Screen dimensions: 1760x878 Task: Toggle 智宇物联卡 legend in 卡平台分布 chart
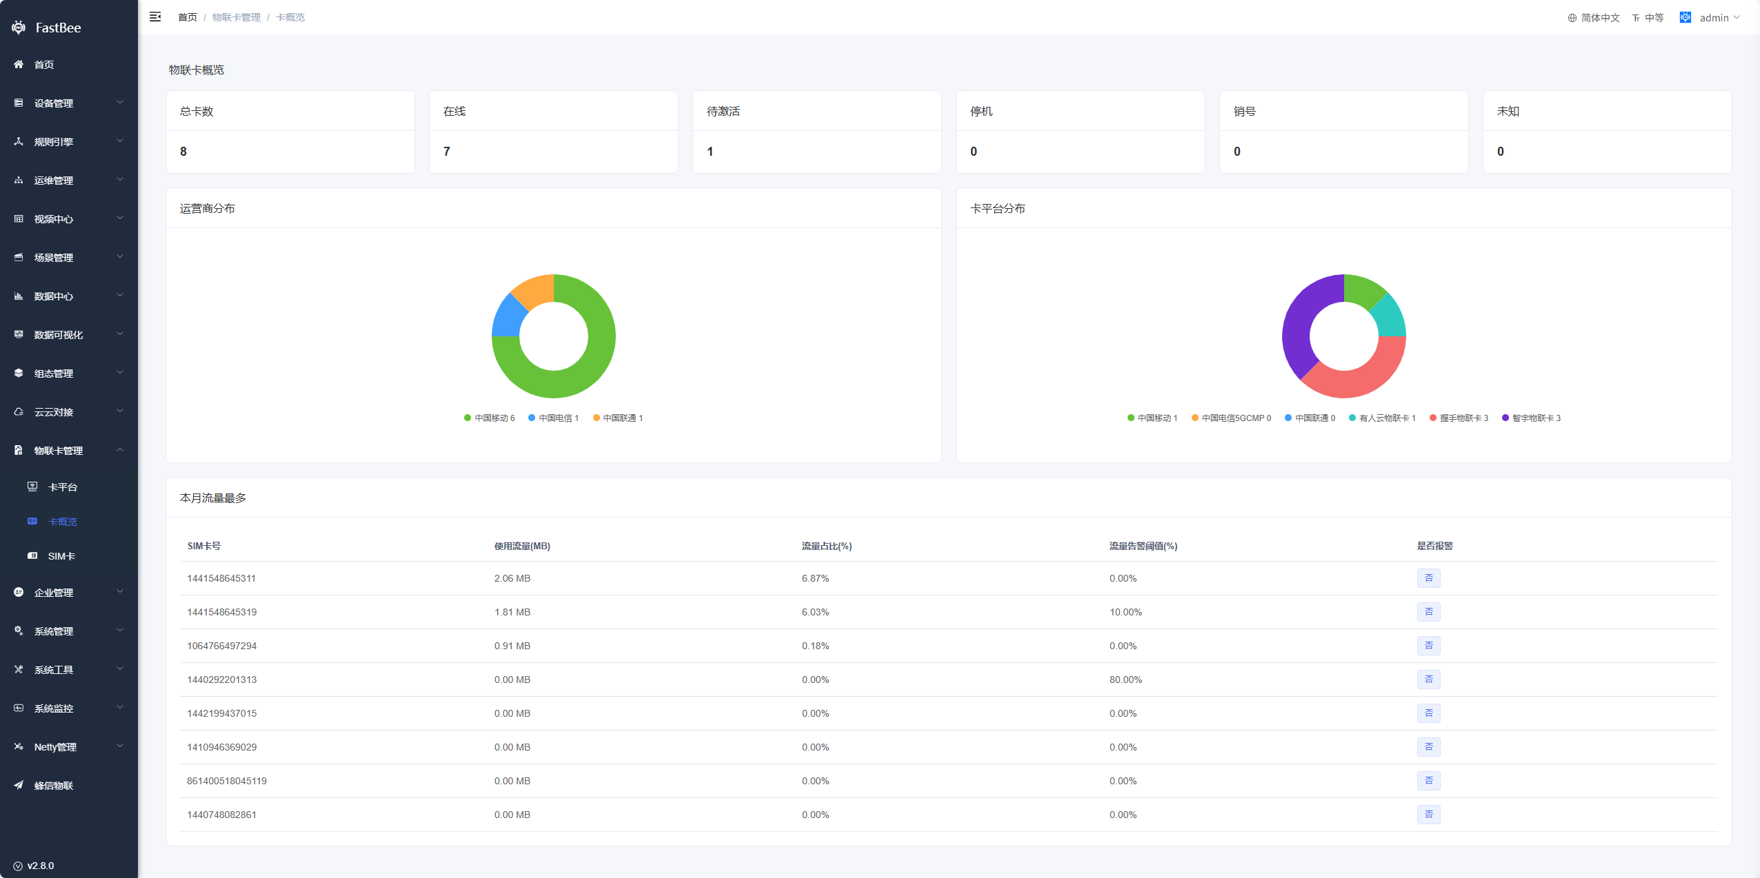click(x=1531, y=418)
